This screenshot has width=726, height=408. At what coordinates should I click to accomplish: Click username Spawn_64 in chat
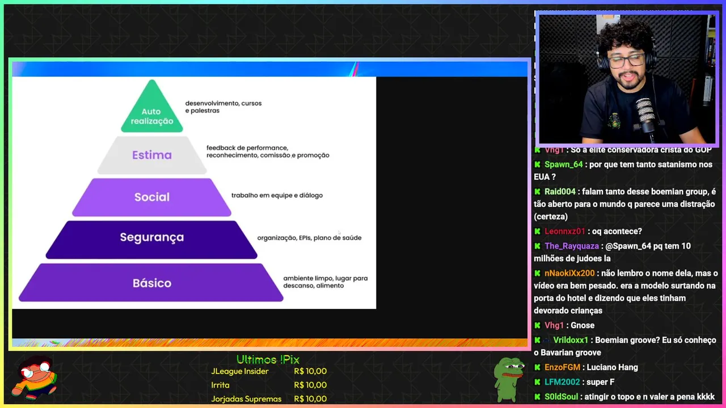pyautogui.click(x=563, y=164)
